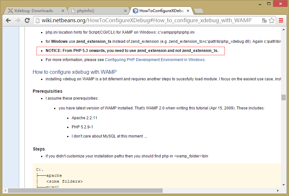The width and height of the screenshot is (289, 196).
Task: Click the page icon left of the URL
Action: tap(37, 20)
